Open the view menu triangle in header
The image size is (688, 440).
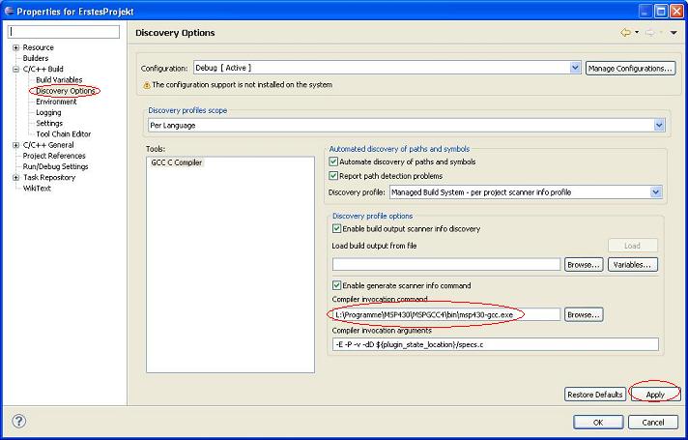pyautogui.click(x=674, y=33)
